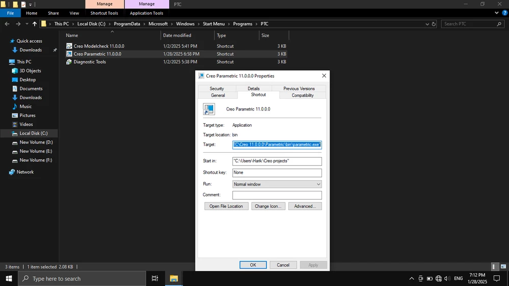Open Explorer help question mark icon
The height and width of the screenshot is (286, 509).
[504, 13]
